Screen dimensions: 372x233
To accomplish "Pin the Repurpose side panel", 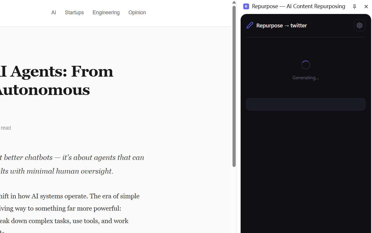I will [x=354, y=6].
